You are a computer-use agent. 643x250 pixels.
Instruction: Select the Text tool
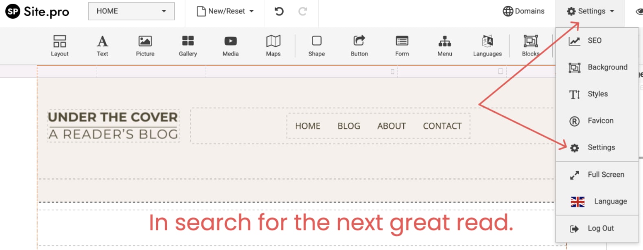point(102,46)
